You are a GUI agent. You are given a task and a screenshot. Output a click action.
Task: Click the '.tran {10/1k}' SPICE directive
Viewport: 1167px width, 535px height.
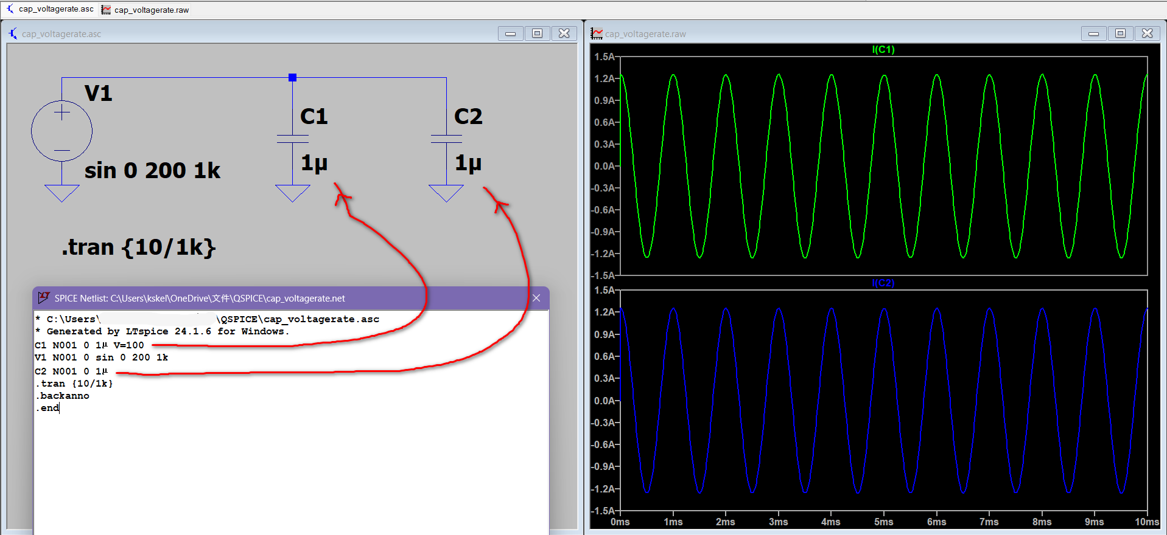[x=138, y=247]
